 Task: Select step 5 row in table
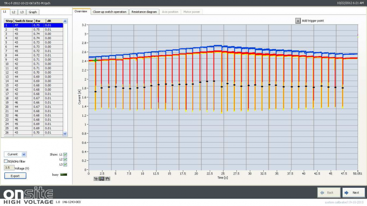click(34, 42)
